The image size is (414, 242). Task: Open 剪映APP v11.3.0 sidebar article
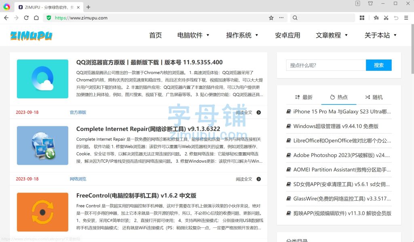click(x=342, y=213)
